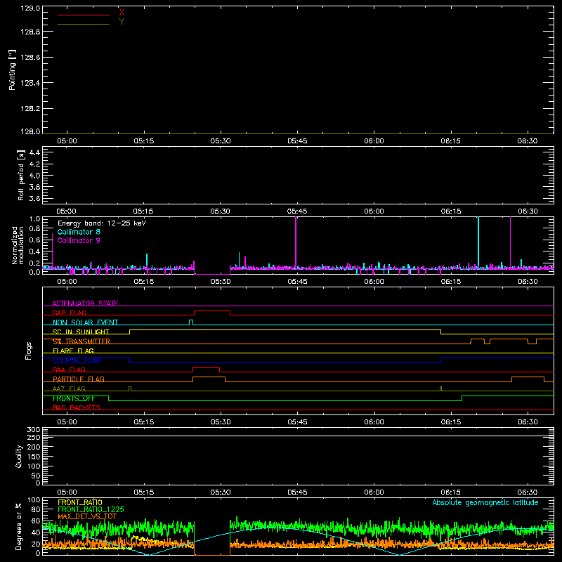The image size is (562, 562).
Task: Click the Roll period axis title
Action: click(21, 175)
